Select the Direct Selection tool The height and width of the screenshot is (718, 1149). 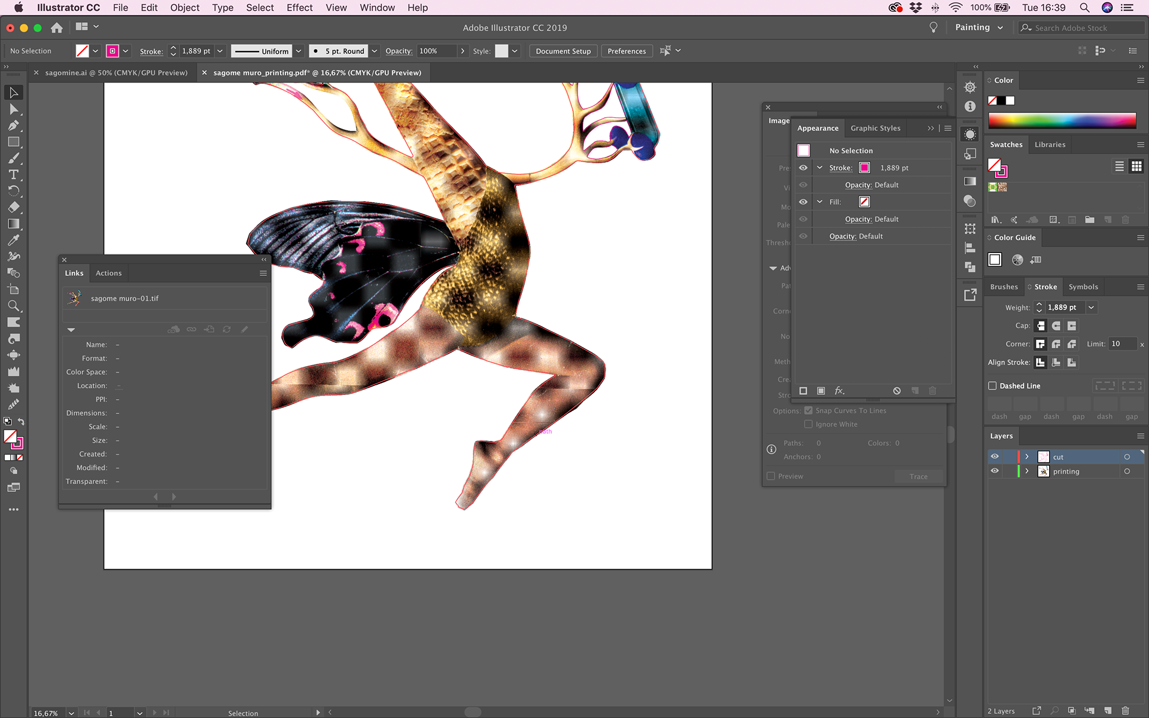pyautogui.click(x=14, y=109)
